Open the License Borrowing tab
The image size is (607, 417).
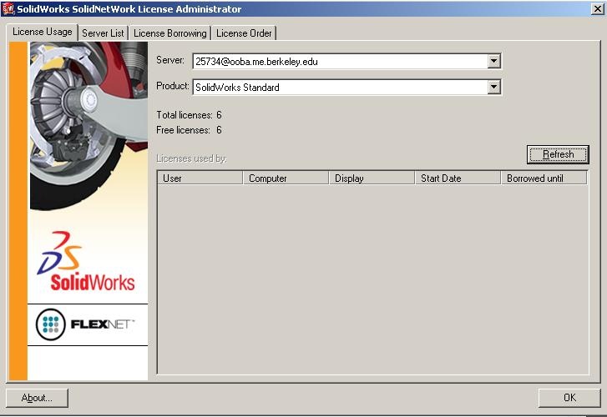click(170, 33)
